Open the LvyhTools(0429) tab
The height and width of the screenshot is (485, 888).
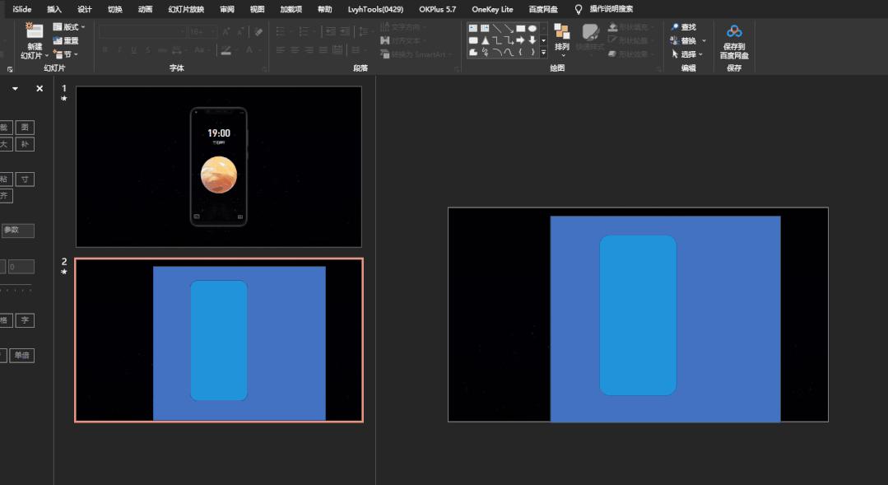[375, 9]
